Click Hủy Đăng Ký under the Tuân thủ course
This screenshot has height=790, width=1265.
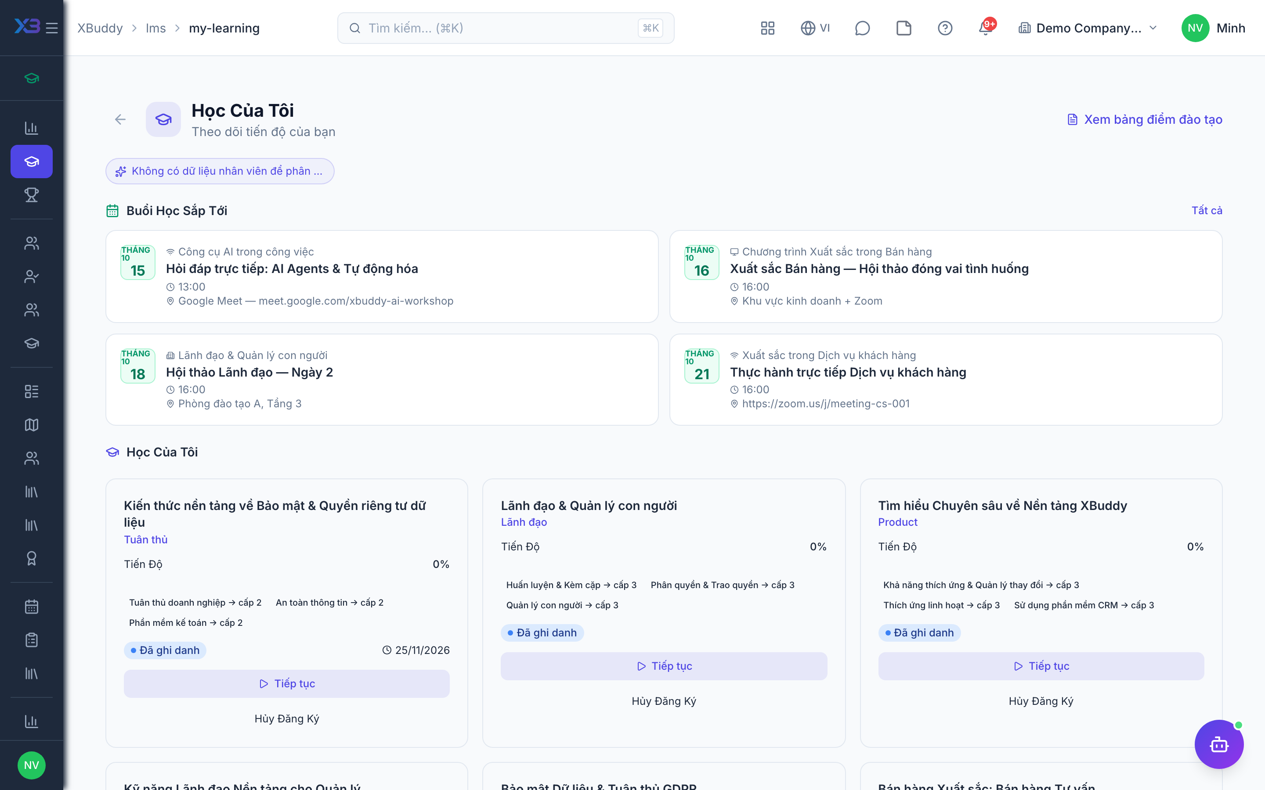pos(286,719)
